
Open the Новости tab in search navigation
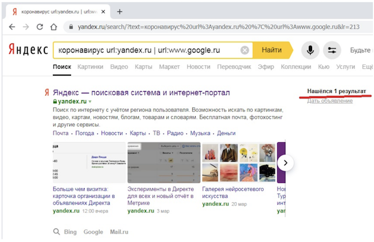[x=198, y=67]
